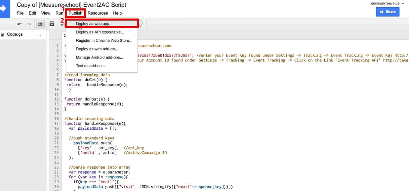Screen dimensions: 409x191
Task: Choose Deploy as web app...
Action: (x=102, y=24)
